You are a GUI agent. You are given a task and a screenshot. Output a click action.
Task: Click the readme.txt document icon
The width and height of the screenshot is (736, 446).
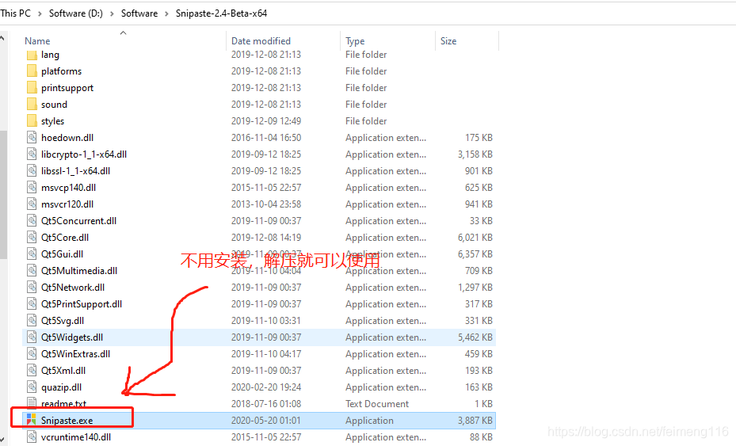pos(32,402)
